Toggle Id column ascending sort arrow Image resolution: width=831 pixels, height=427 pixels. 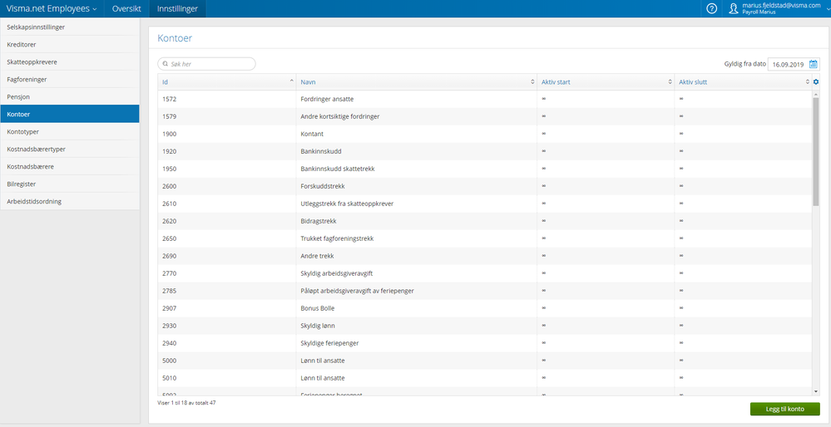pos(291,81)
